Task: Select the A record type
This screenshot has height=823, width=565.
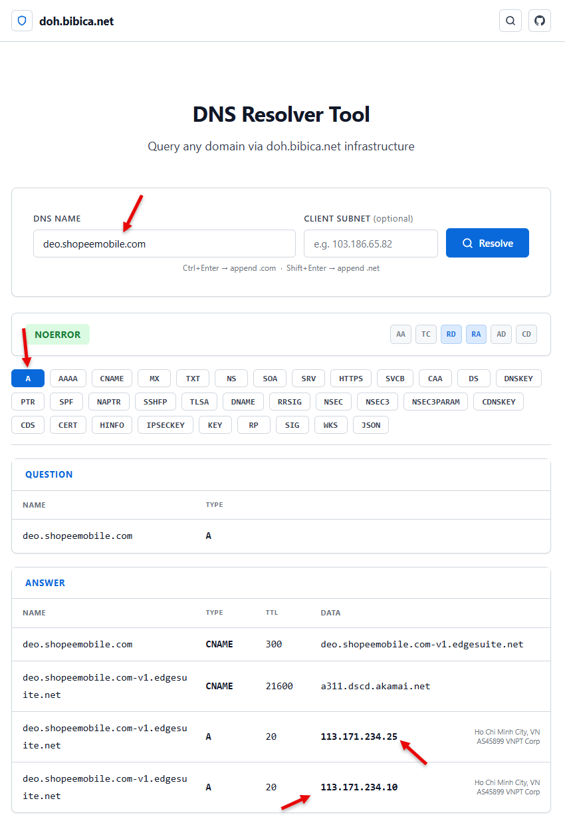Action: pyautogui.click(x=28, y=379)
